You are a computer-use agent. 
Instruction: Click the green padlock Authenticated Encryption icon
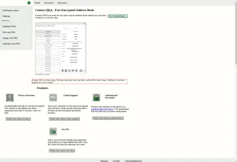click(x=96, y=98)
